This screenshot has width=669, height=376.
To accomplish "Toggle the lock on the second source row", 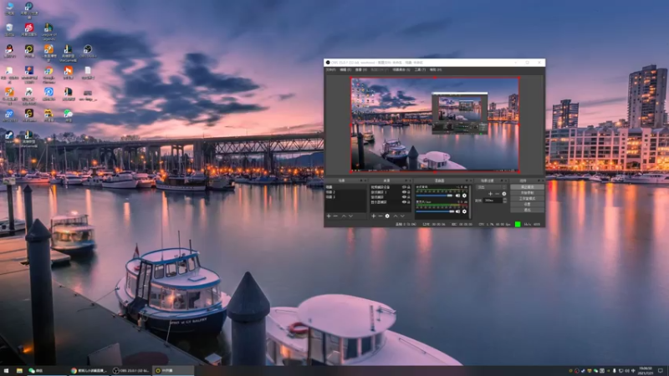I will (409, 192).
